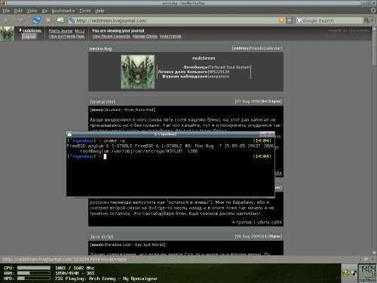Open the Go menu
The image size is (377, 283).
[44, 11]
